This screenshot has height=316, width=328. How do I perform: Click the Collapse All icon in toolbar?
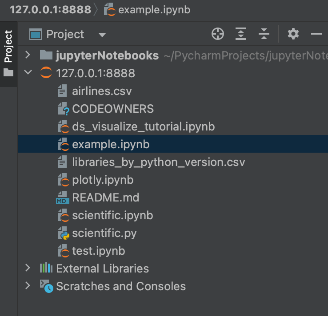264,34
